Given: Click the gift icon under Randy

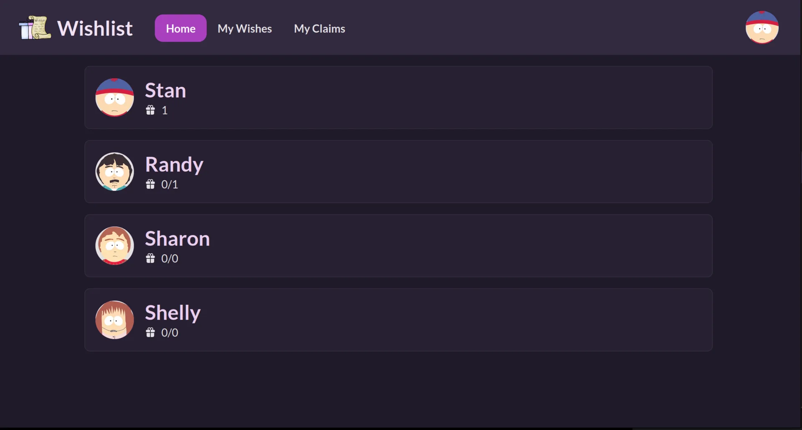Looking at the screenshot, I should tap(150, 185).
